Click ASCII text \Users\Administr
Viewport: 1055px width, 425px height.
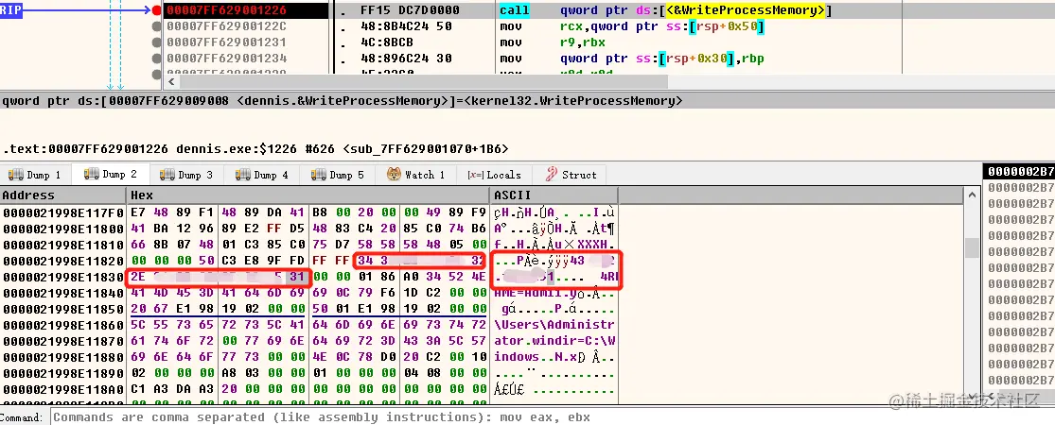pos(554,325)
